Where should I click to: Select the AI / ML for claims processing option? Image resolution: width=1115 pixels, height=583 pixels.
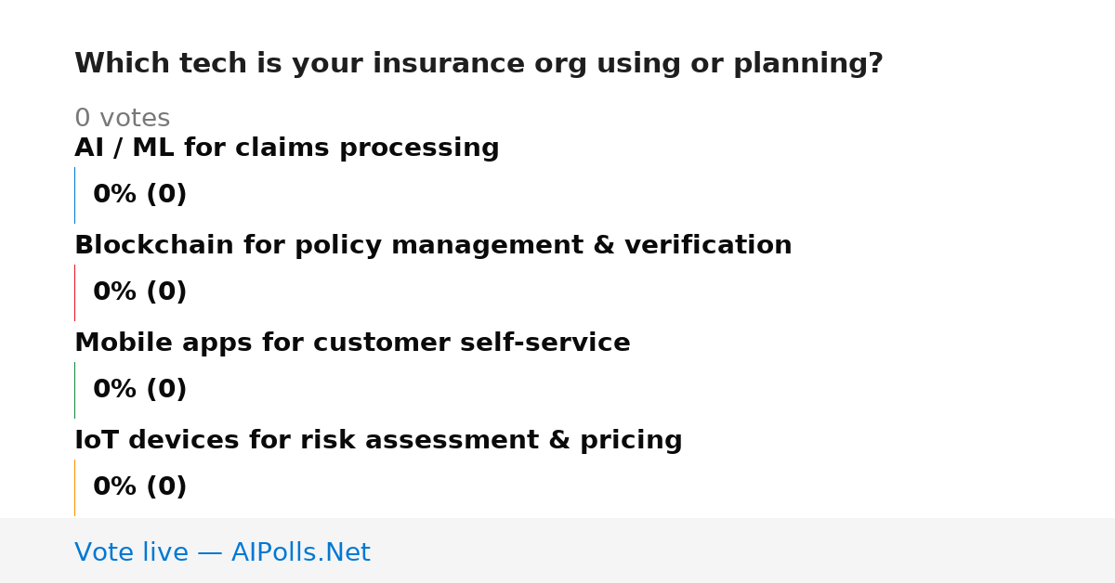point(287,149)
